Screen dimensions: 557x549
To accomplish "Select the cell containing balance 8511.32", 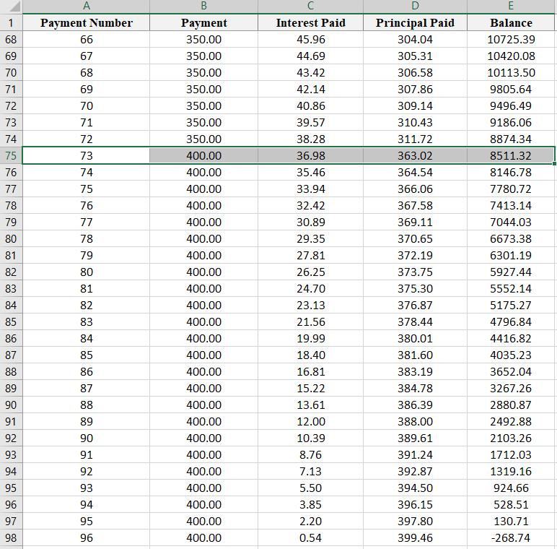I will [511, 155].
